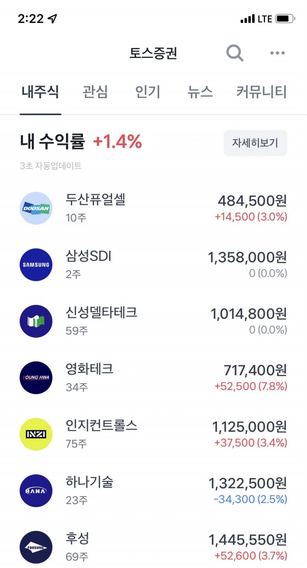Image resolution: width=307 pixels, height=568 pixels.
Task: Click the 자세히보기 button
Action: 255,143
